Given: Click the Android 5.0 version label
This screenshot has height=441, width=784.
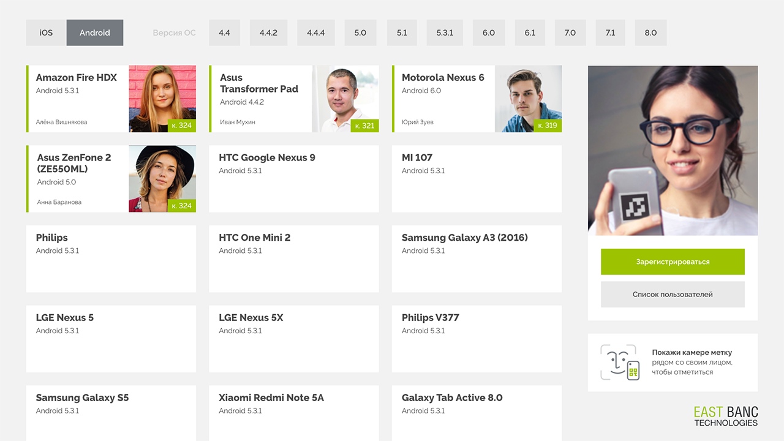Looking at the screenshot, I should (56, 183).
